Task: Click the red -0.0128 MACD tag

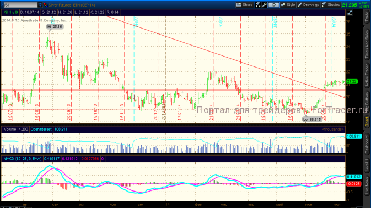Action: coord(353,184)
